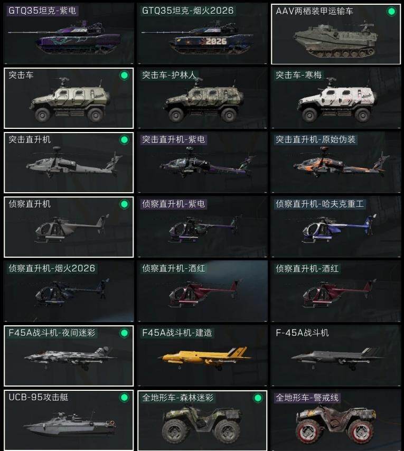This screenshot has width=404, height=451.
Task: Select the GTQ35坦克-烟火2026 tank skin
Action: (x=202, y=34)
